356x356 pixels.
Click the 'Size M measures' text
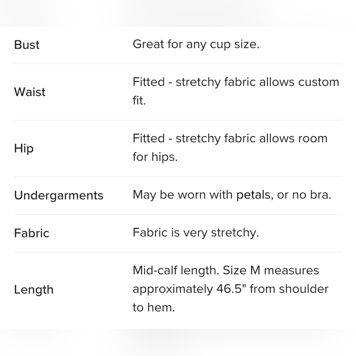click(271, 271)
